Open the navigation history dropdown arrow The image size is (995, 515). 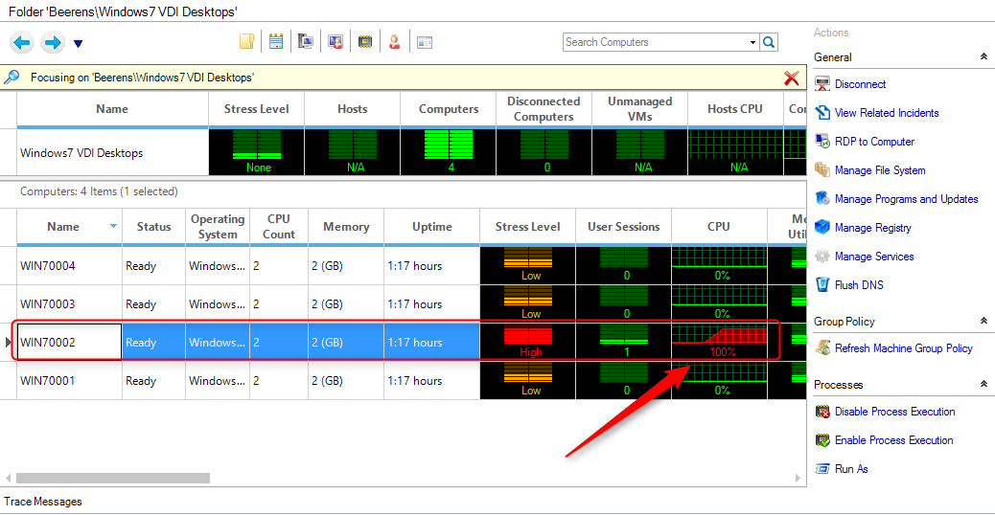pyautogui.click(x=78, y=44)
